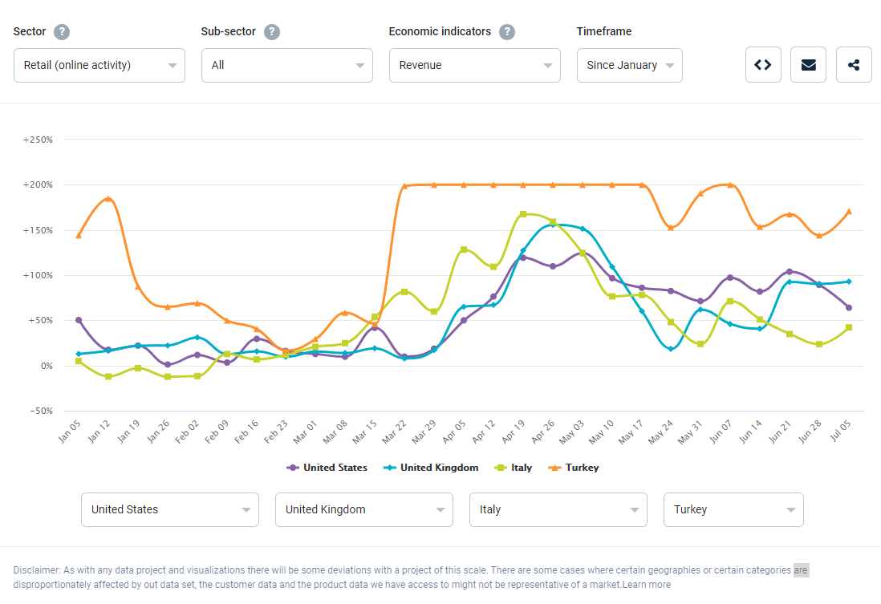Share the chart by email
Viewport: 881px width, 604px height.
pos(808,65)
